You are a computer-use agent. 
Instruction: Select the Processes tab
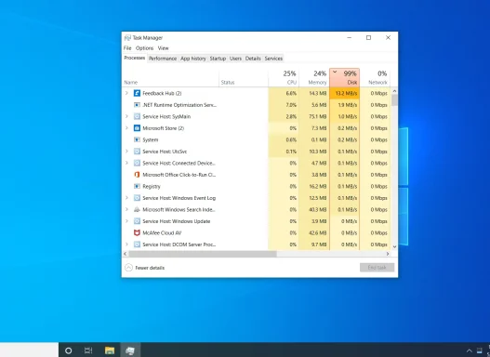coord(135,58)
